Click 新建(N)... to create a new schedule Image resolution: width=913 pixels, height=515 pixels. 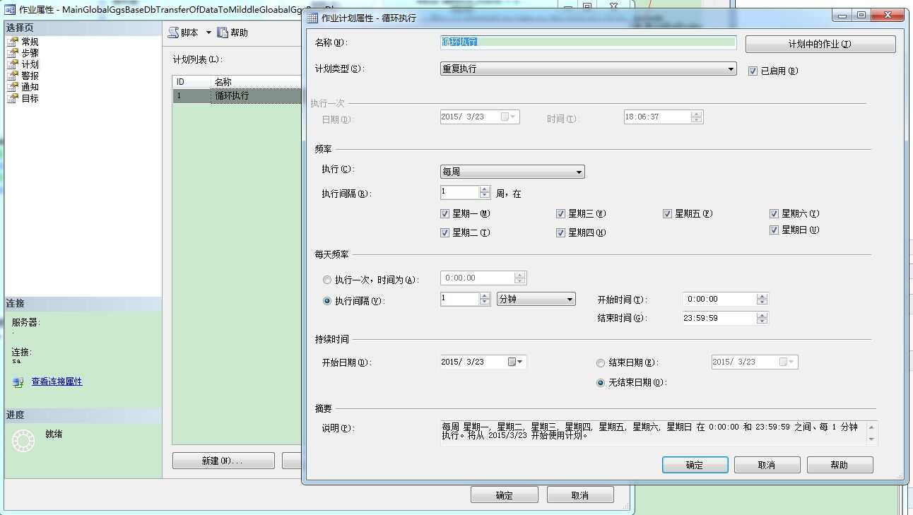click(223, 461)
